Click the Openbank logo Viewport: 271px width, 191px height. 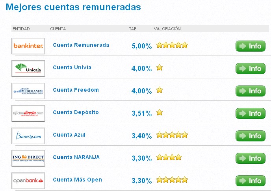(28, 180)
